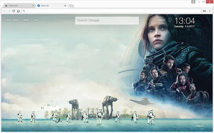Click the magnifier icon in address bar
214x133 pixels.
pos(24,11)
